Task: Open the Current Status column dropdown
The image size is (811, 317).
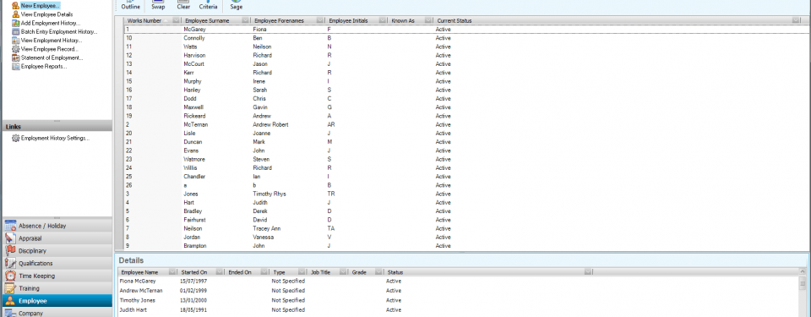Action: (x=796, y=20)
